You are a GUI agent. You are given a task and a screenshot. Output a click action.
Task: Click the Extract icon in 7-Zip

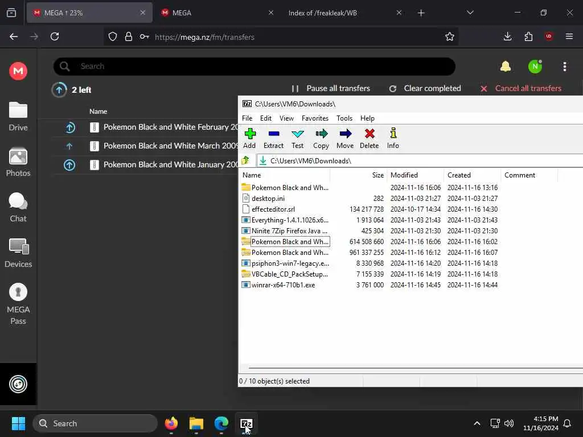point(274,134)
